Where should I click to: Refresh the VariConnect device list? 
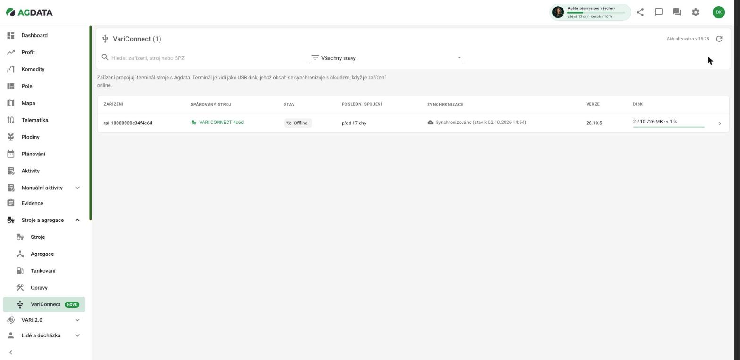719,39
